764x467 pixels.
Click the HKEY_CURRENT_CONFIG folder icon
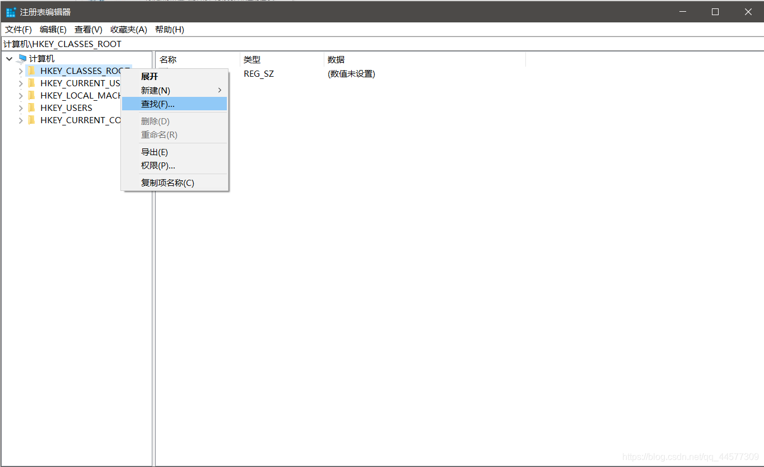(x=31, y=120)
